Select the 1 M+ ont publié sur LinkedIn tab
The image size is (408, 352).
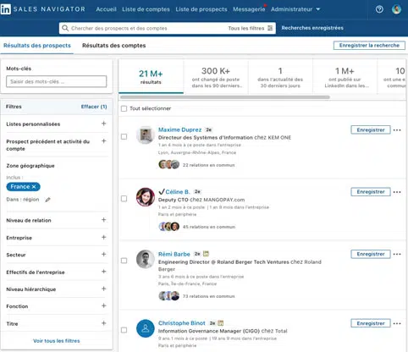click(345, 76)
